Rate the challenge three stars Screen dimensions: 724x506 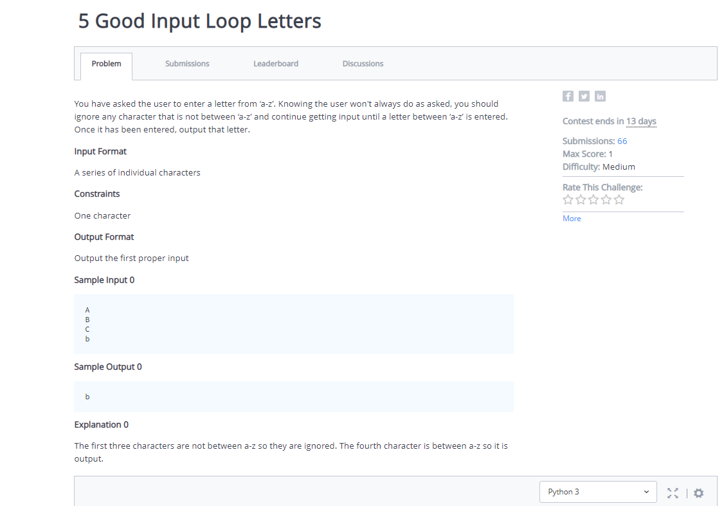point(593,199)
